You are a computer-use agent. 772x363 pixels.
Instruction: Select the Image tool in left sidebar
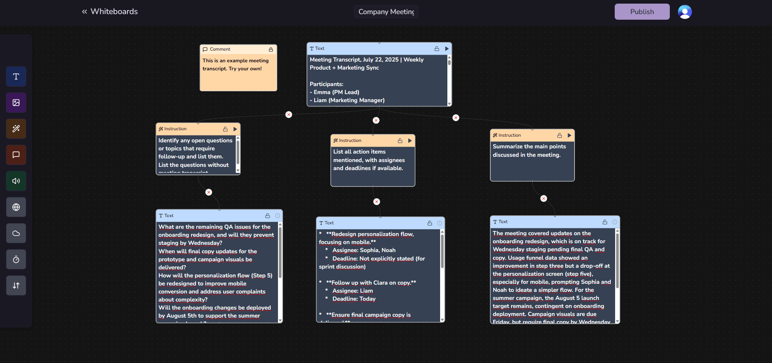16,103
